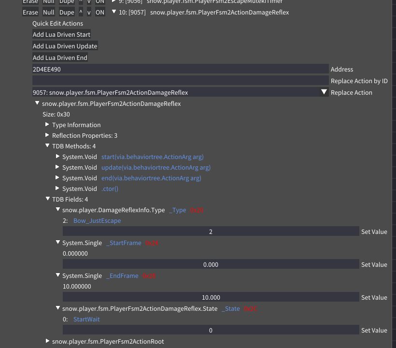
Task: Open the Replace Action dropdown
Action: click(x=324, y=92)
